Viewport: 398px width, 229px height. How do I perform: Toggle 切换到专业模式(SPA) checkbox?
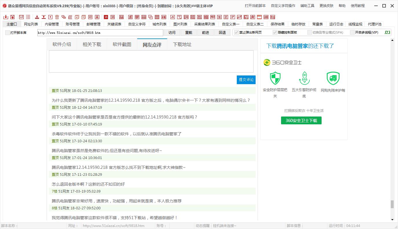point(310,32)
